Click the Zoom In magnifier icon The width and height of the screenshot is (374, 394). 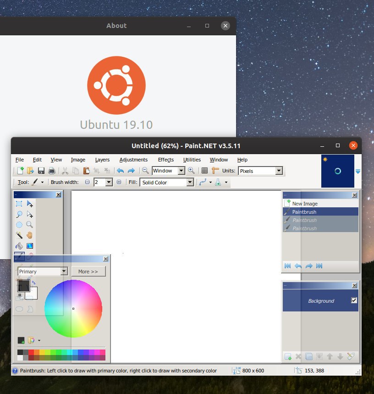click(191, 171)
